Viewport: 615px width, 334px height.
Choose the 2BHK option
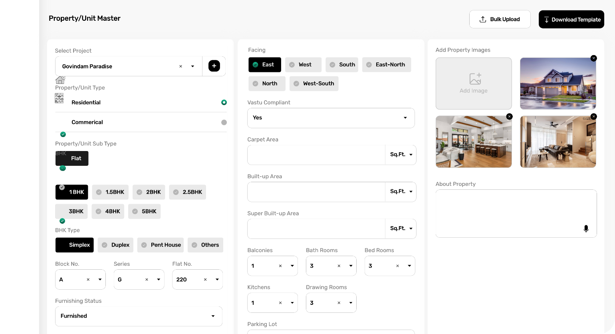[x=149, y=192]
